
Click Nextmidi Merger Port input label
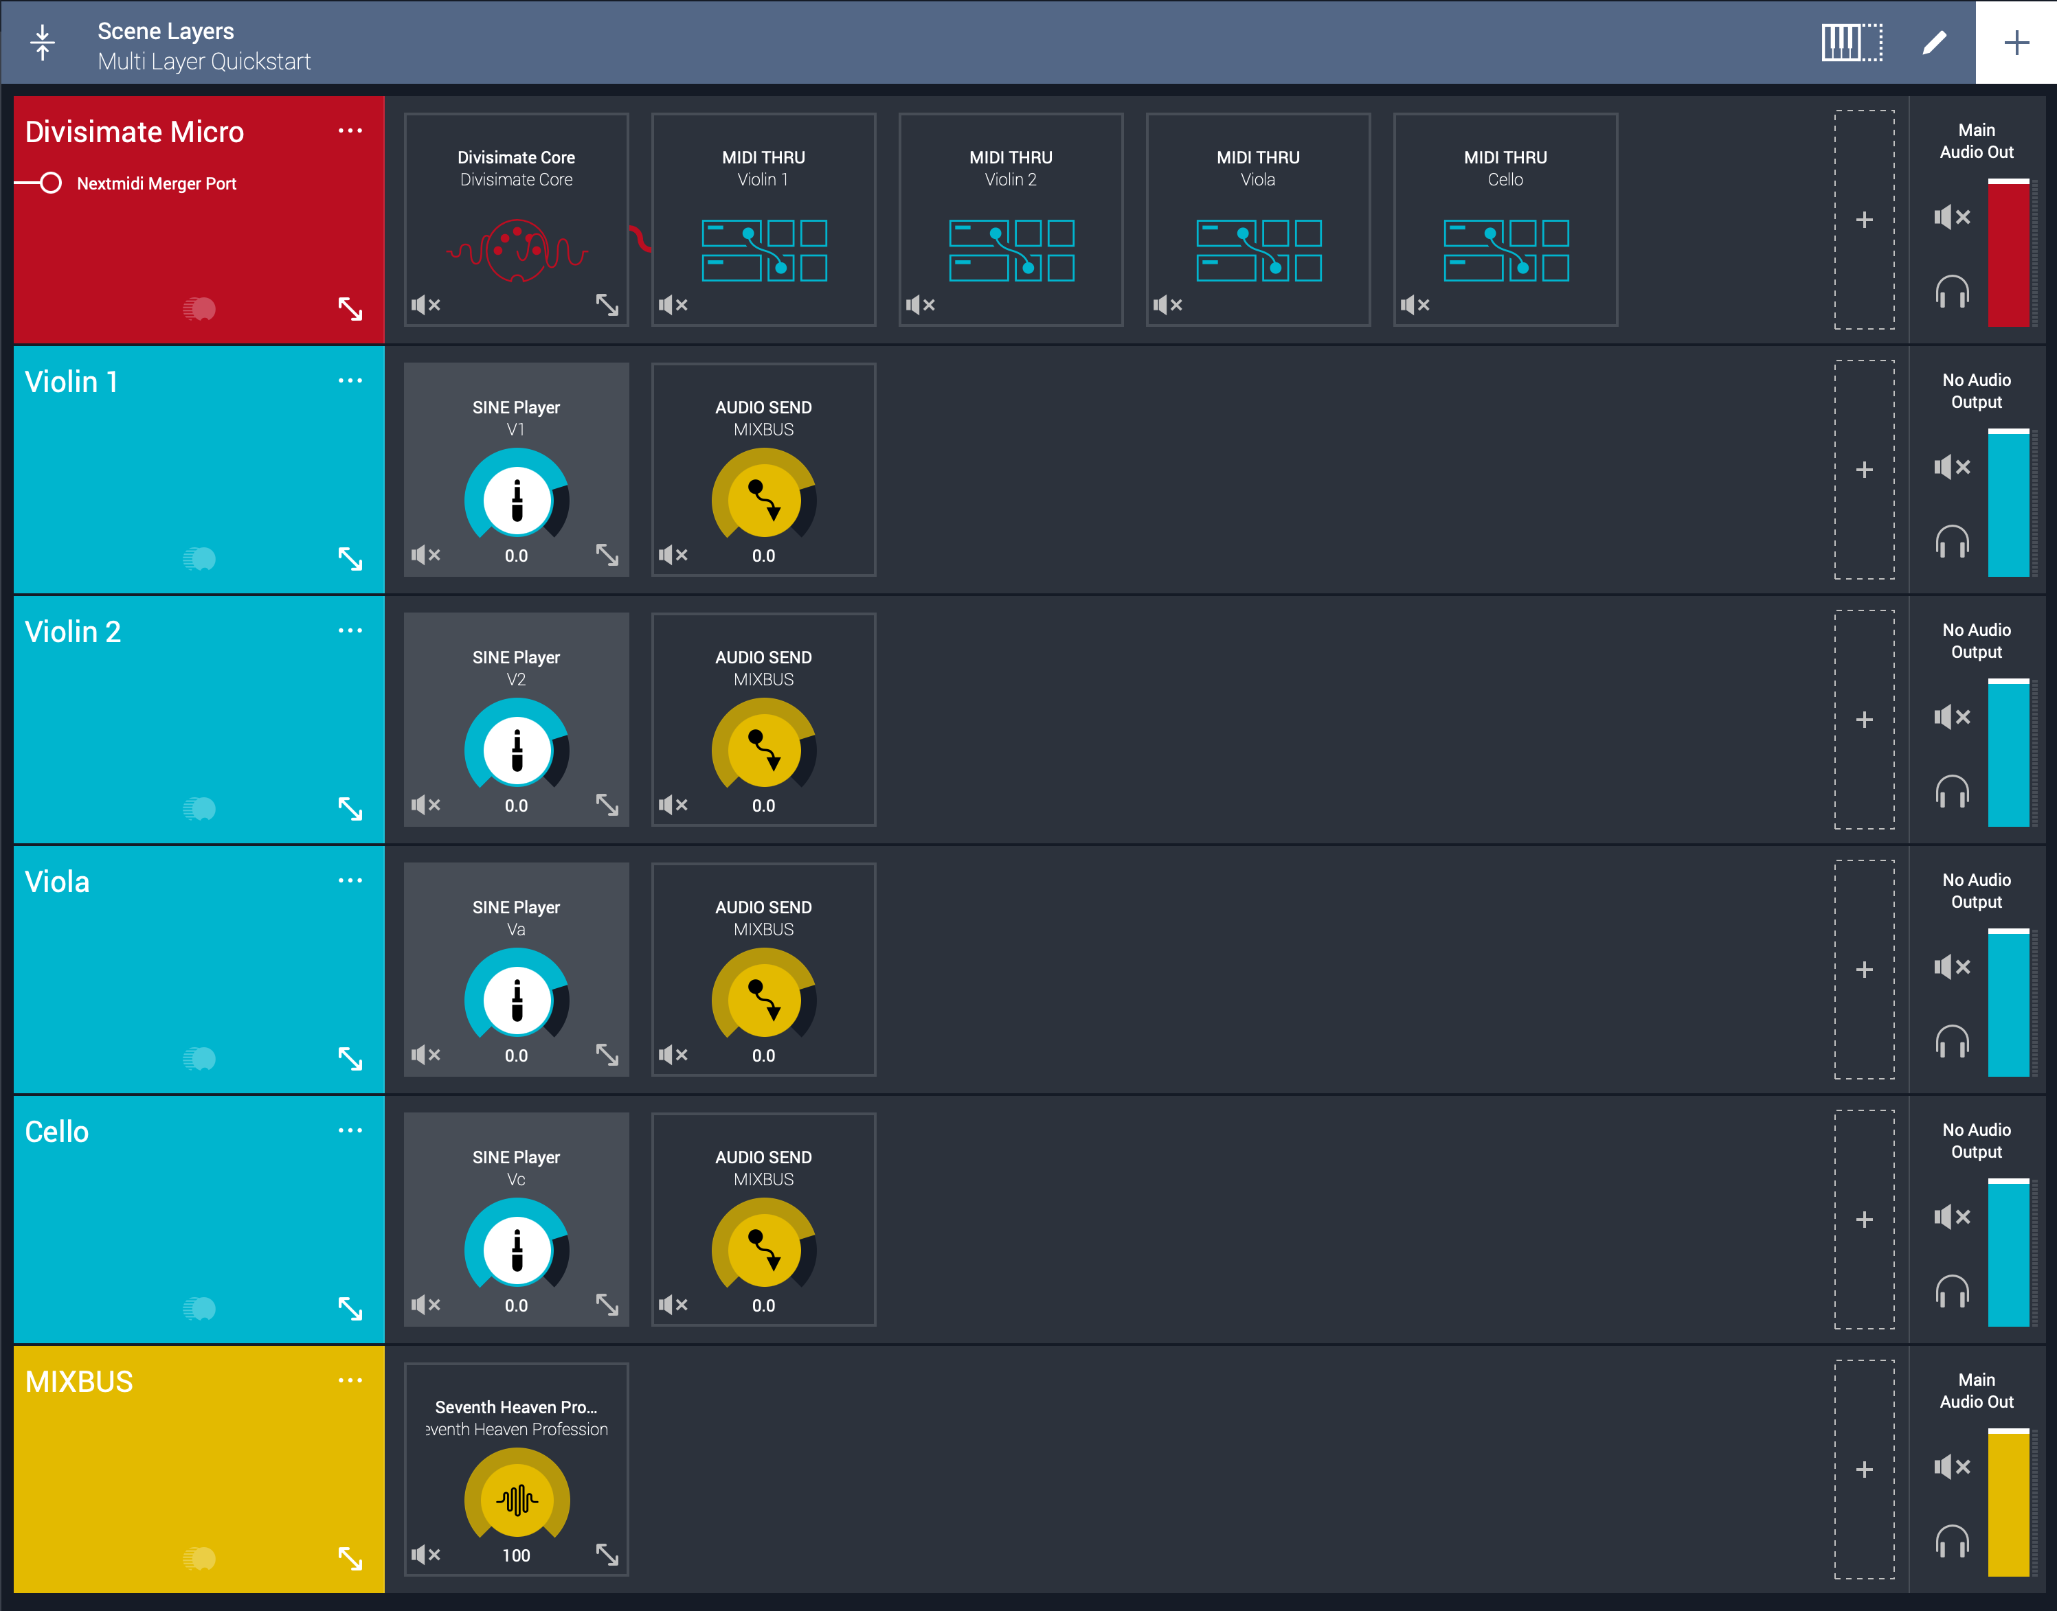(x=156, y=184)
